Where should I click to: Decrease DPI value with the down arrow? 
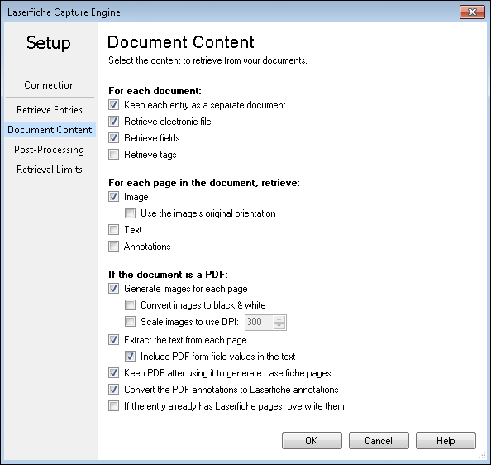click(279, 326)
